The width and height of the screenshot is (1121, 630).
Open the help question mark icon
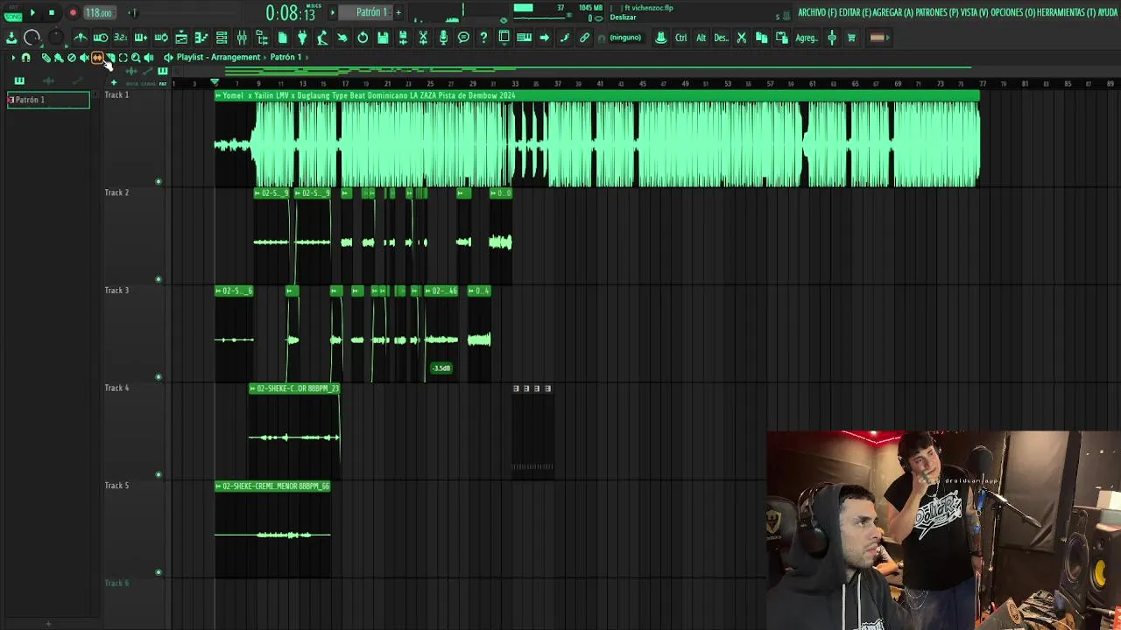click(483, 38)
